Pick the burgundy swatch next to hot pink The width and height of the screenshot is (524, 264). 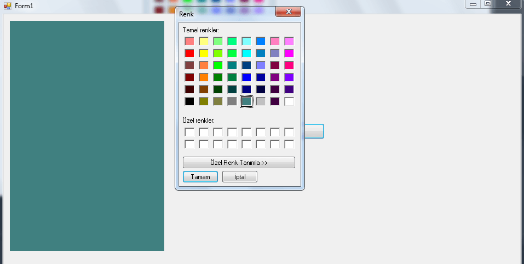click(x=275, y=65)
